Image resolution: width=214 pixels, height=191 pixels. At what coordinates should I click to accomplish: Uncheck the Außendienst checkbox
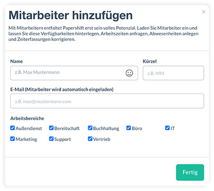point(13,128)
